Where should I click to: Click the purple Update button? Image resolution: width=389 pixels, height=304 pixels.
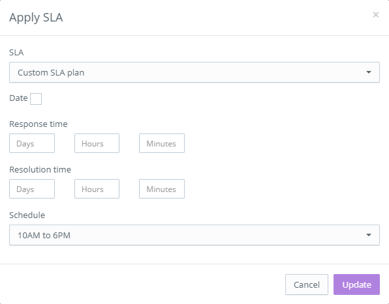coord(356,284)
